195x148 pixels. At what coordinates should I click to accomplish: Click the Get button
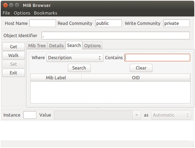(x=14, y=47)
